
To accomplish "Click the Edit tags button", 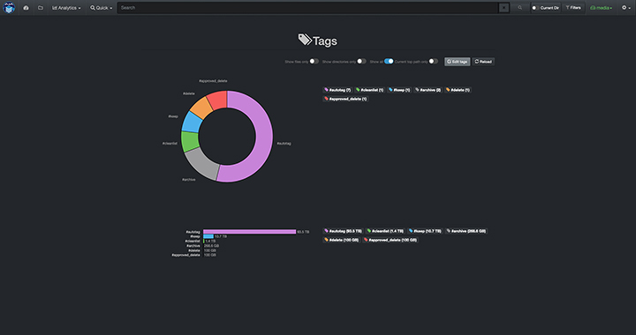I will point(458,62).
